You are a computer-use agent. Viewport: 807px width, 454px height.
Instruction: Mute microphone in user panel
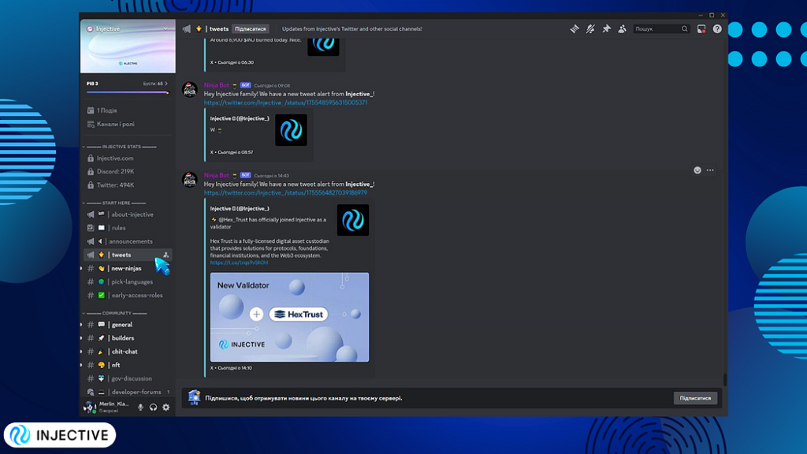pos(140,407)
